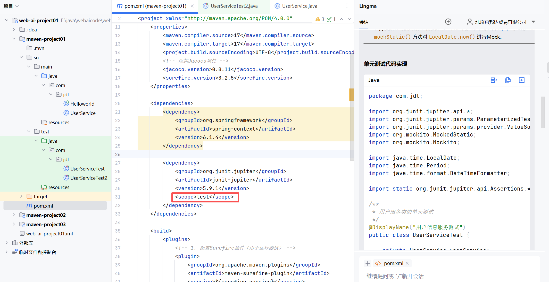Click the insert code at cursor icon
The height and width of the screenshot is (282, 549).
pos(494,80)
